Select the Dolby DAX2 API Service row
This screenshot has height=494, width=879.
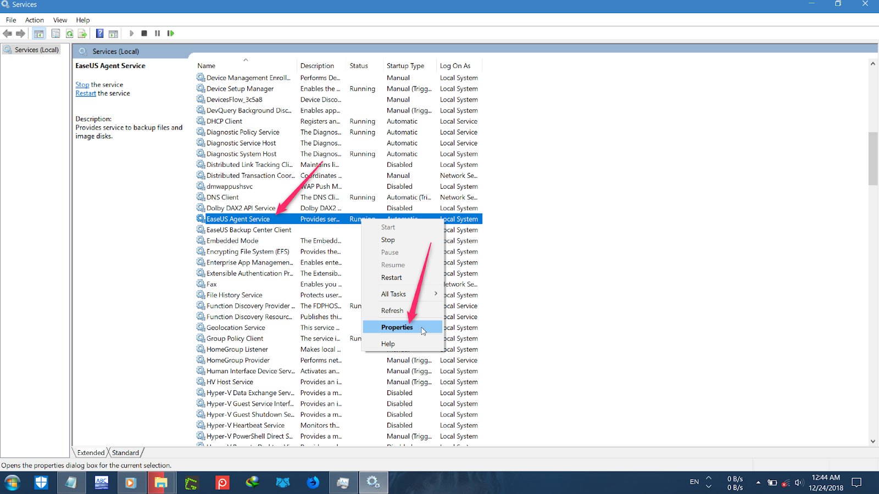click(339, 208)
